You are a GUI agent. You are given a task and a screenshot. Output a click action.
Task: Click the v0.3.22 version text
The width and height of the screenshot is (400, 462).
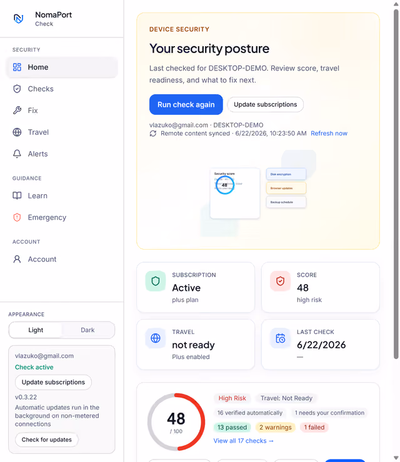pos(26,397)
